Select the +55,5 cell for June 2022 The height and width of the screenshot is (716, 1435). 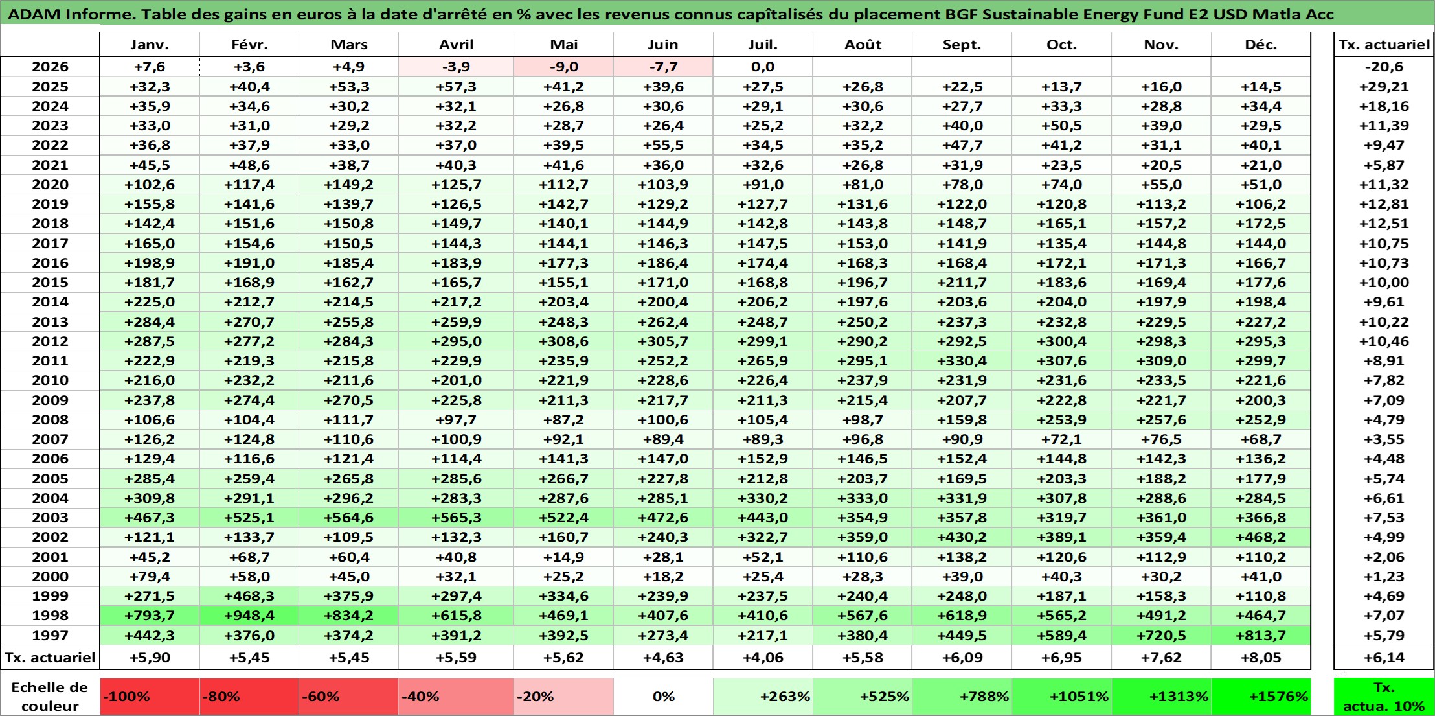click(x=663, y=145)
